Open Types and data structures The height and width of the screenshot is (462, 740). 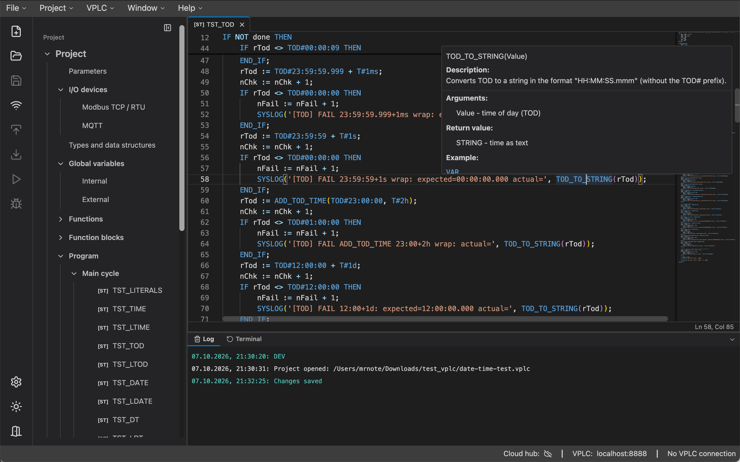click(x=112, y=145)
